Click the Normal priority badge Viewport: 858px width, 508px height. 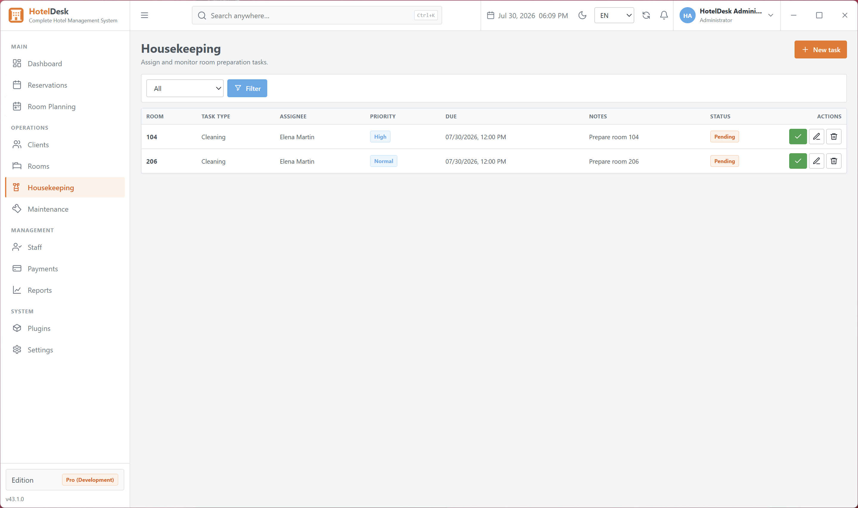pos(383,161)
